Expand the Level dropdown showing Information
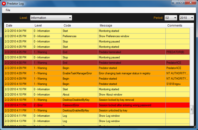 point(51,18)
